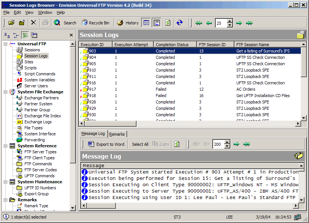
Task: Open the File menu
Action: pos(6,13)
